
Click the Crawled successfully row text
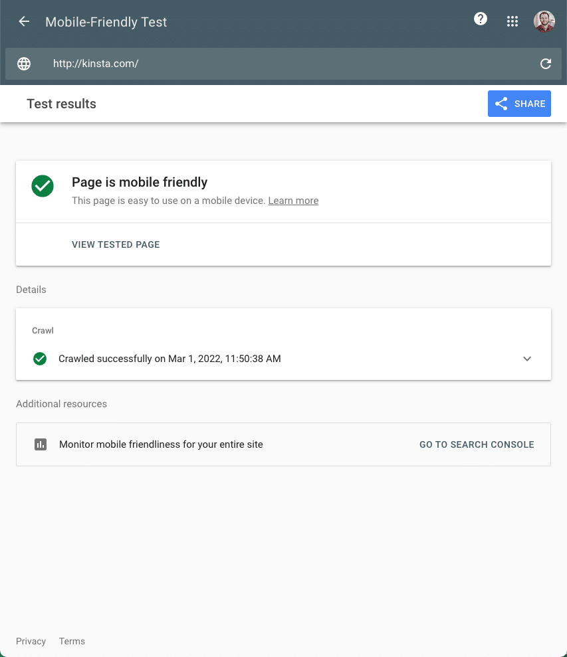point(170,359)
